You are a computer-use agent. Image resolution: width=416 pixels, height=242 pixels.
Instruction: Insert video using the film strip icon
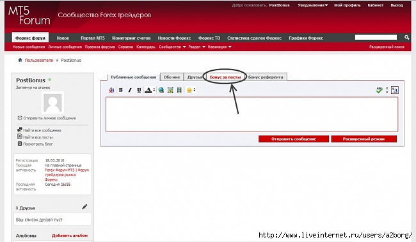click(x=179, y=90)
